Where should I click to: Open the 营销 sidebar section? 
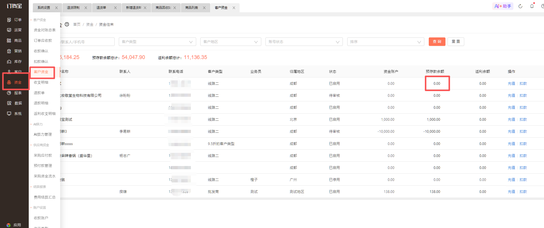pyautogui.click(x=14, y=51)
